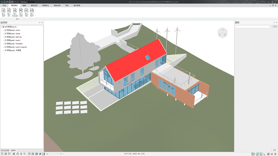The width and height of the screenshot is (278, 156).
Task: Open the selection tree panel options arrow
Action: [39, 22]
